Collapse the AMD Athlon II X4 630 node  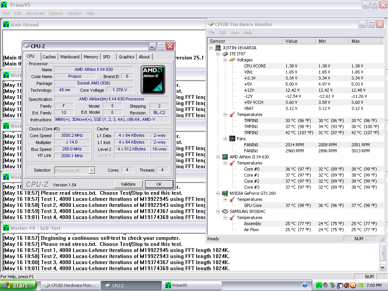click(x=218, y=157)
